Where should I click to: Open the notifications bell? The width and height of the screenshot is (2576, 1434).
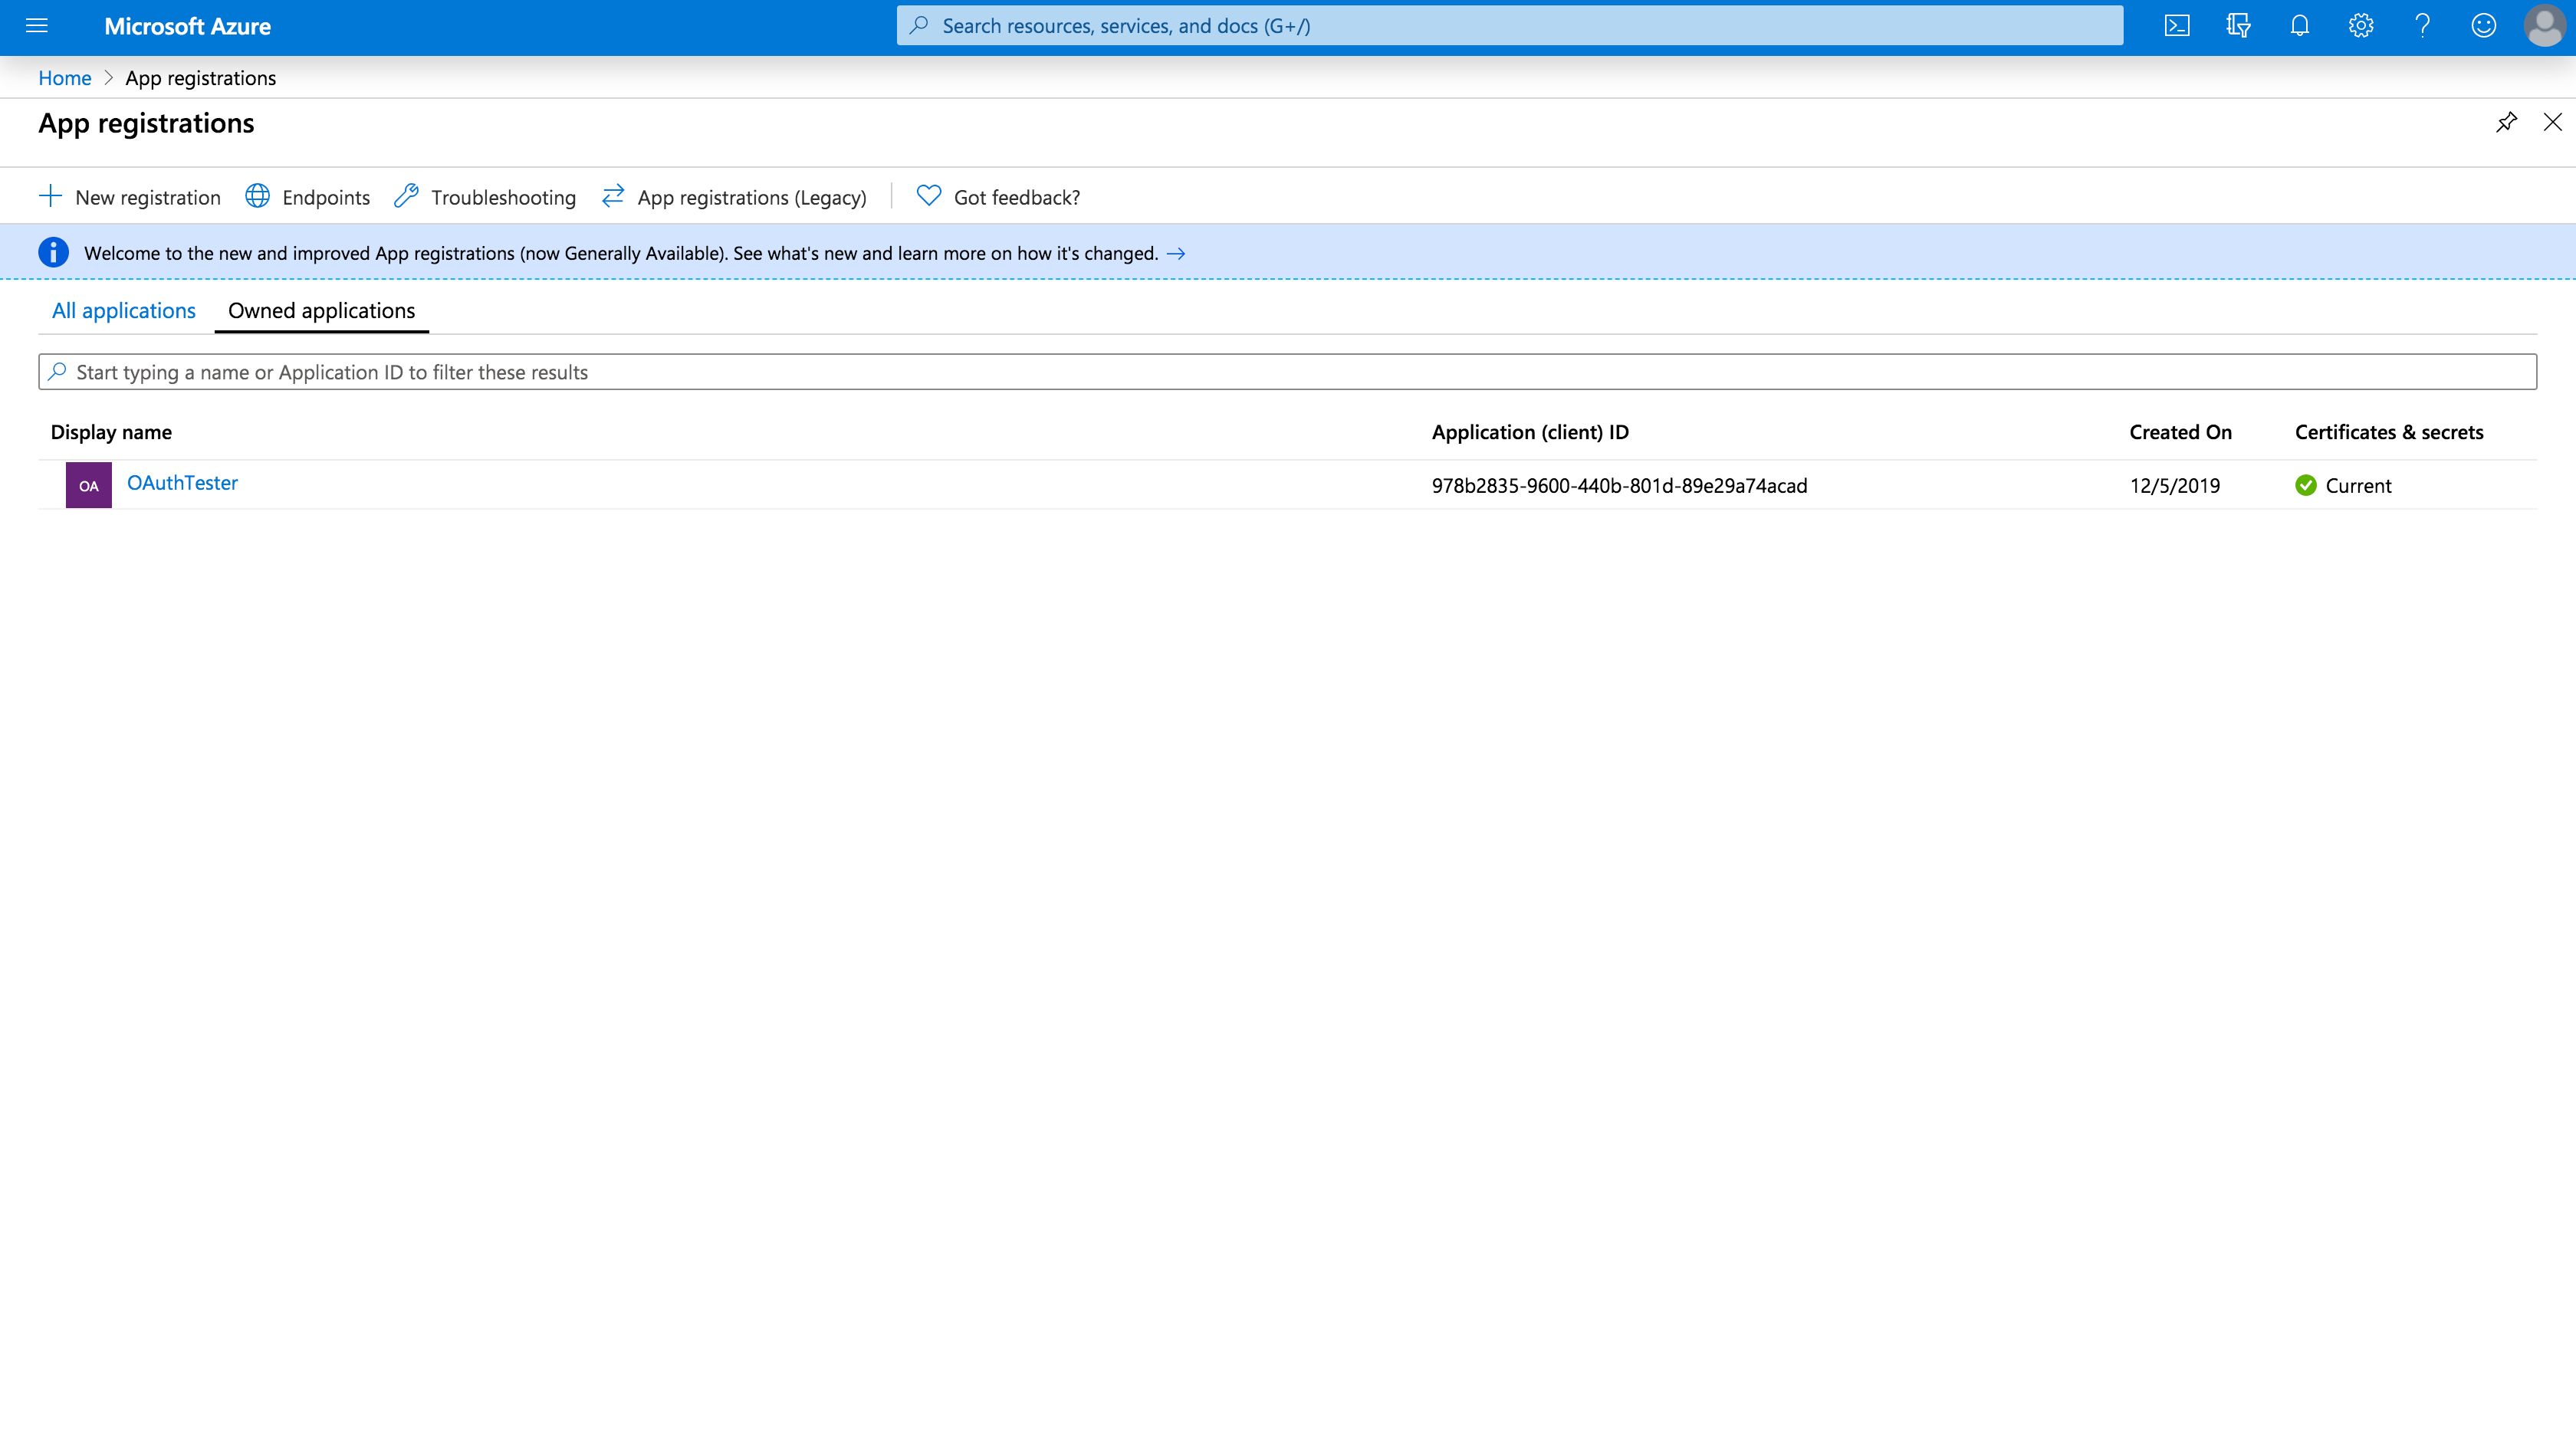pyautogui.click(x=2299, y=26)
